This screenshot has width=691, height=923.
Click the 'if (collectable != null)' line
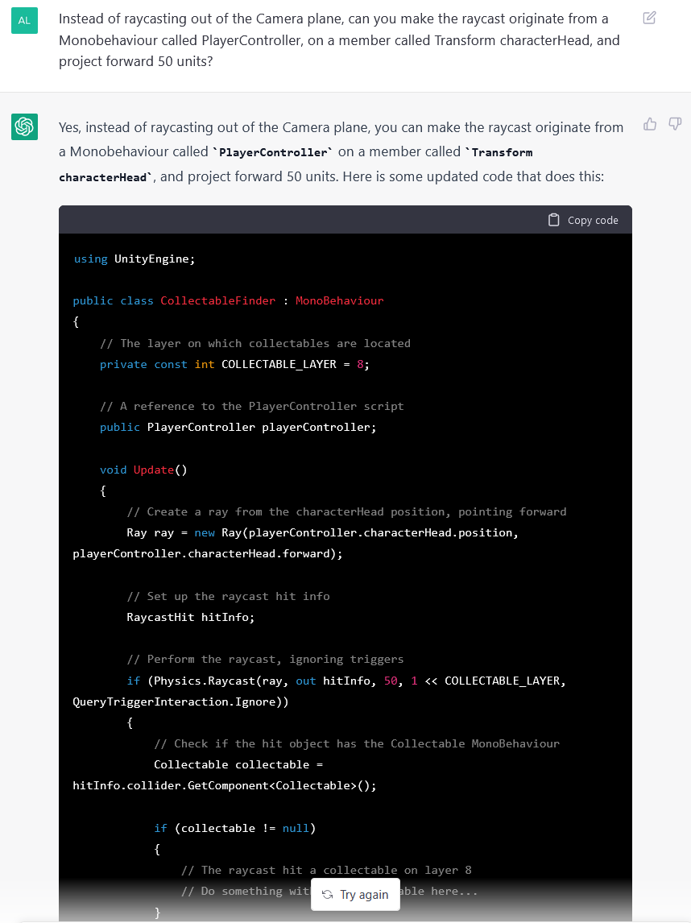(235, 828)
